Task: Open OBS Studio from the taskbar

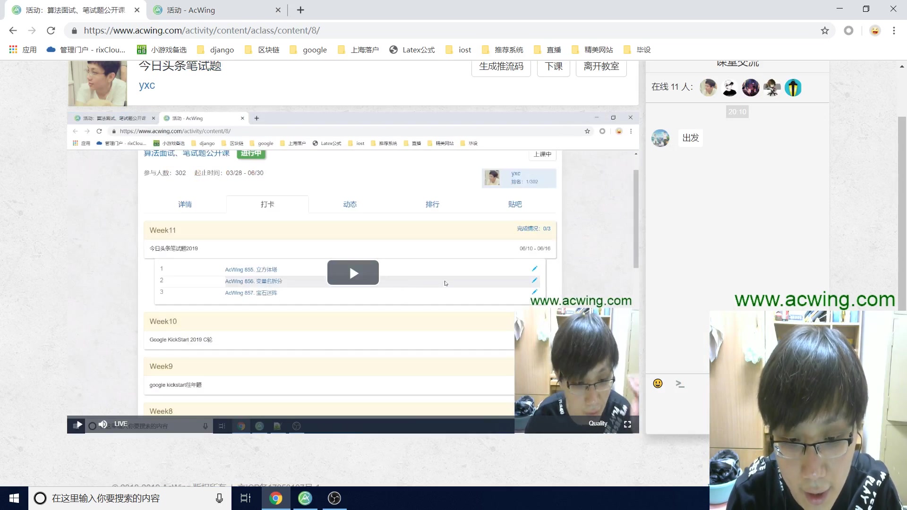Action: point(334,498)
